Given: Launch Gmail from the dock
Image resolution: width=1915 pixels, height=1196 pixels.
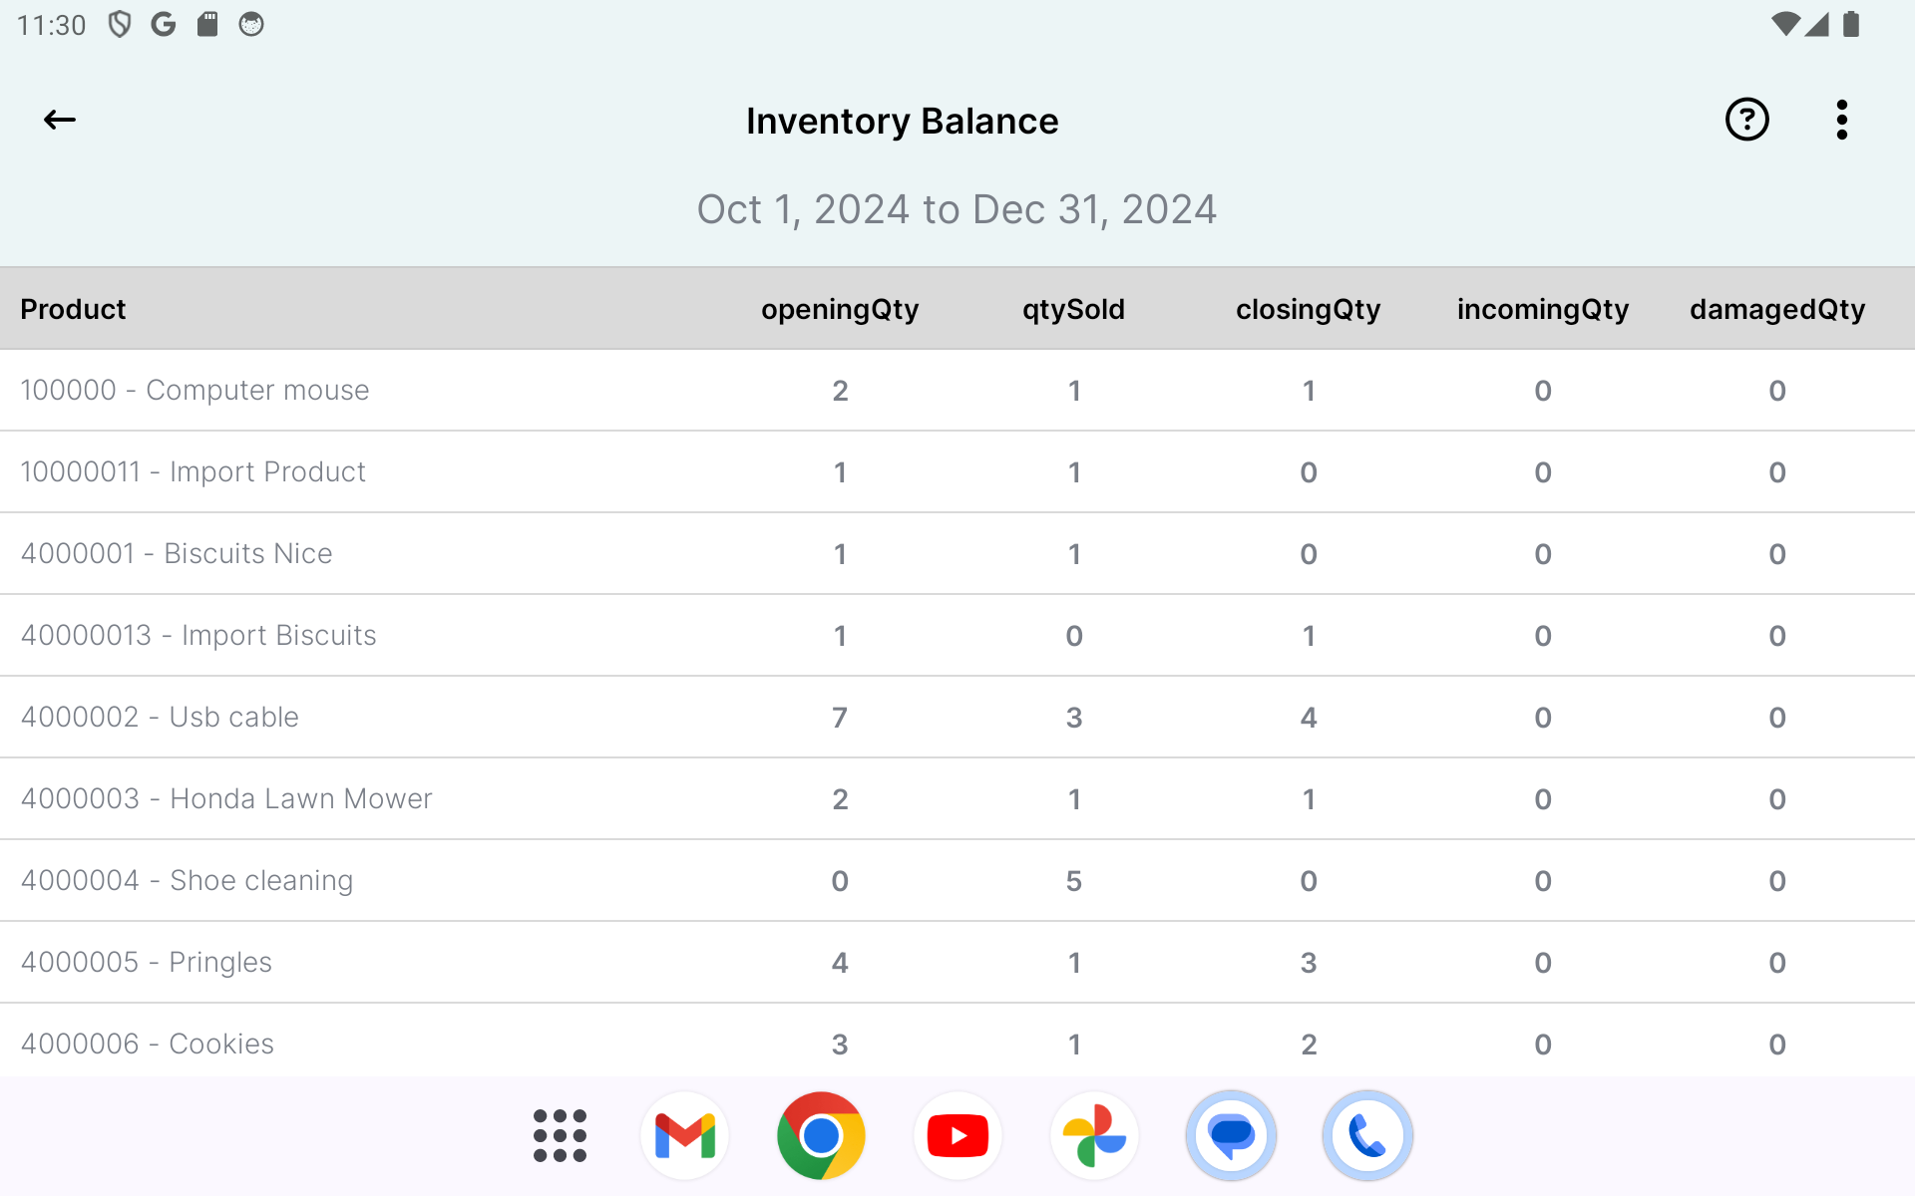Looking at the screenshot, I should 685,1135.
